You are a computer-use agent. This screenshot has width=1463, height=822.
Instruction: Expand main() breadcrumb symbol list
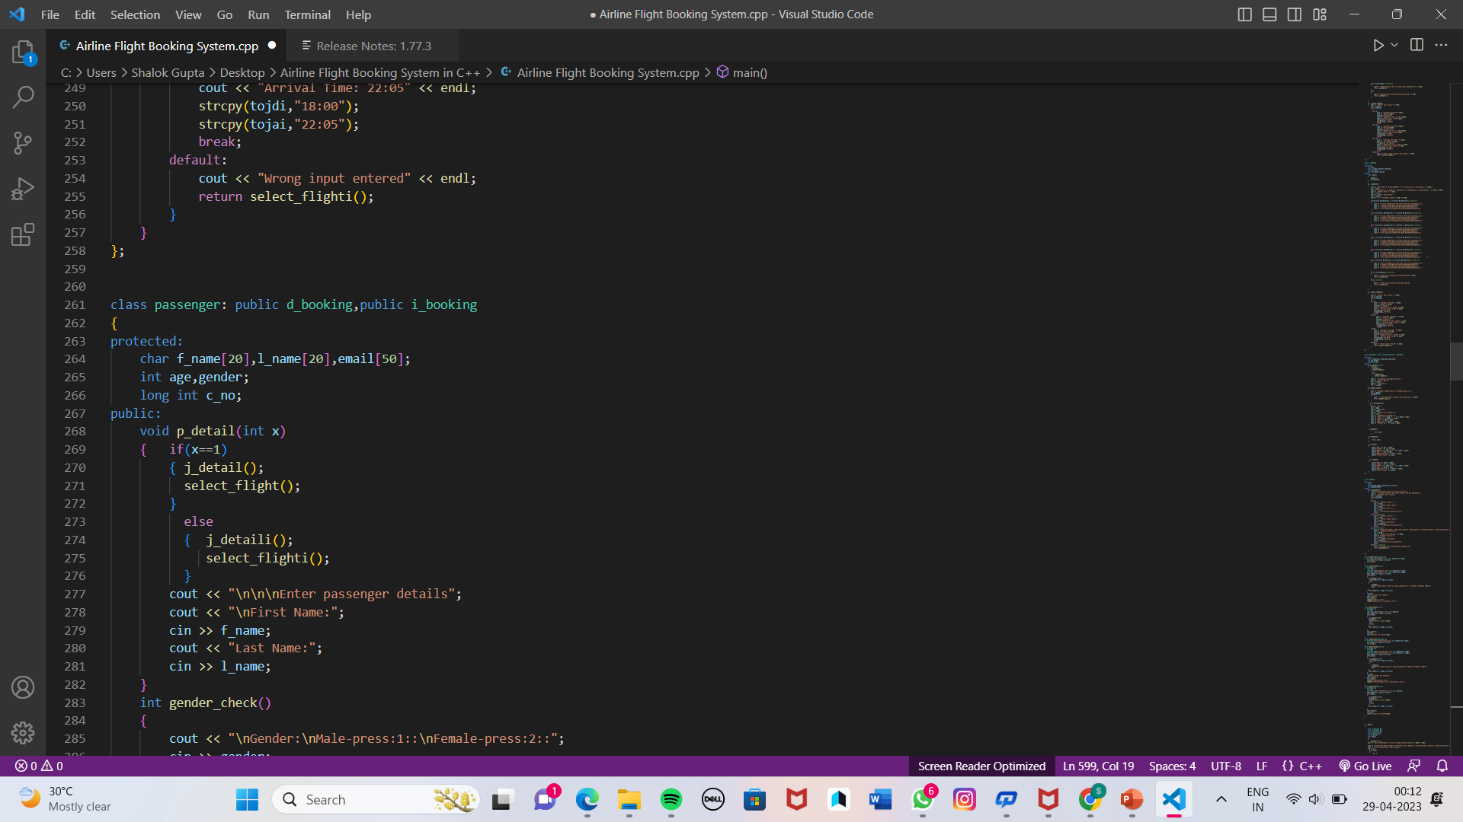pos(749,72)
